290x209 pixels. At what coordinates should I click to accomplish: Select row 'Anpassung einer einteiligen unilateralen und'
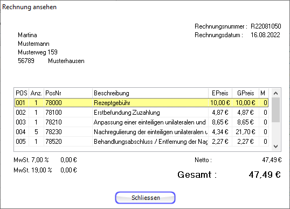[x=141, y=122]
